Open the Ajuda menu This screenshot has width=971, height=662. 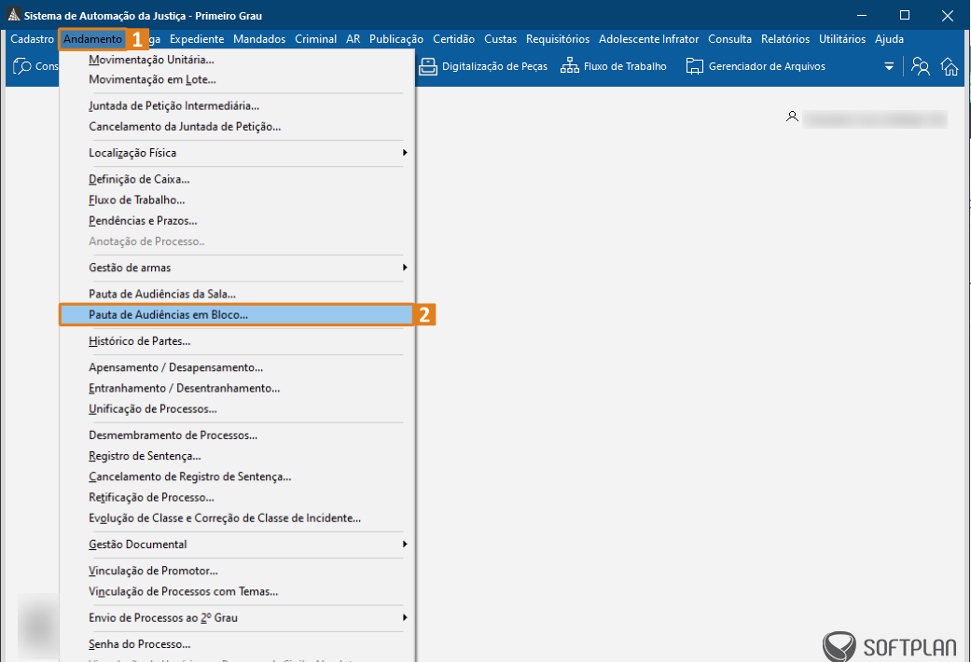click(889, 39)
